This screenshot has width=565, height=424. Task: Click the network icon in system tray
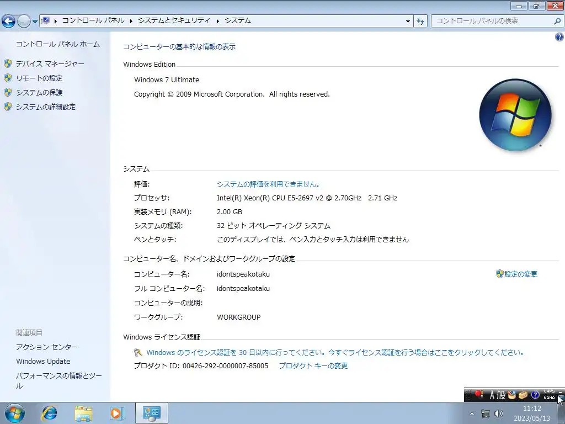click(x=486, y=414)
